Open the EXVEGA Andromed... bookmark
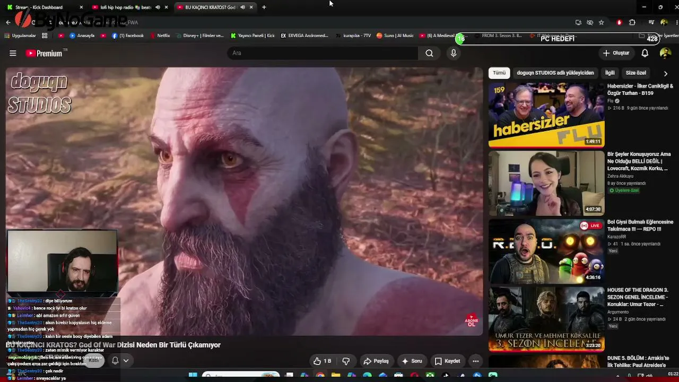 304,36
